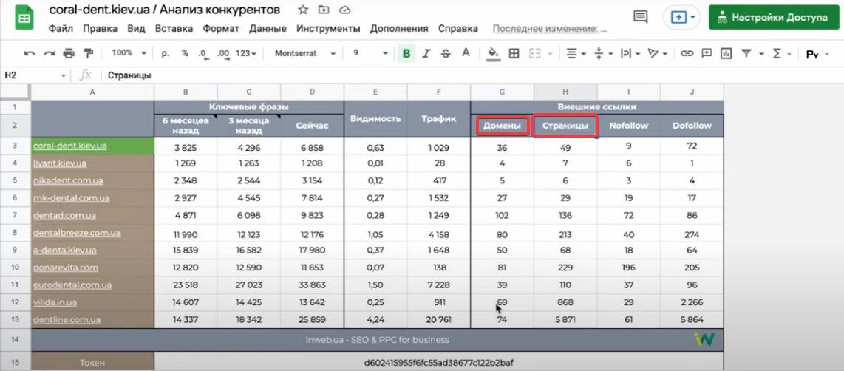This screenshot has height=371, width=844.
Task: Select the Dofollow header cell
Action: (692, 126)
